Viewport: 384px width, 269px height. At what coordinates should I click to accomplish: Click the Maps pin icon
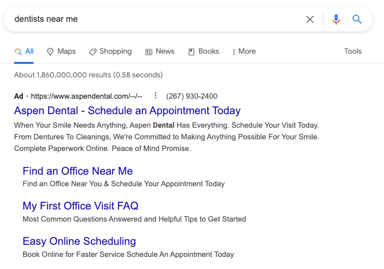(50, 52)
